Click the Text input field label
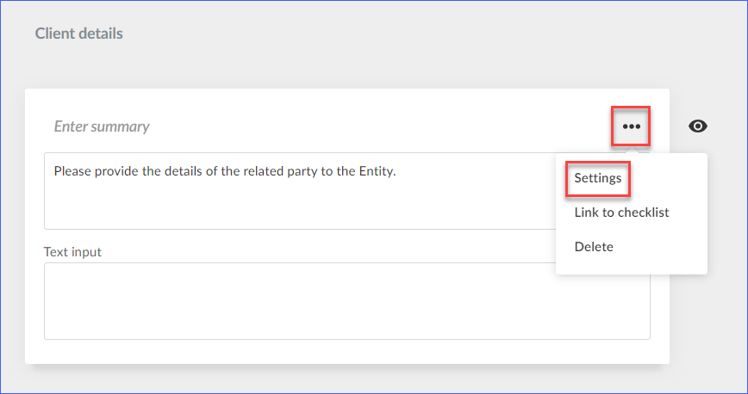 tap(72, 251)
